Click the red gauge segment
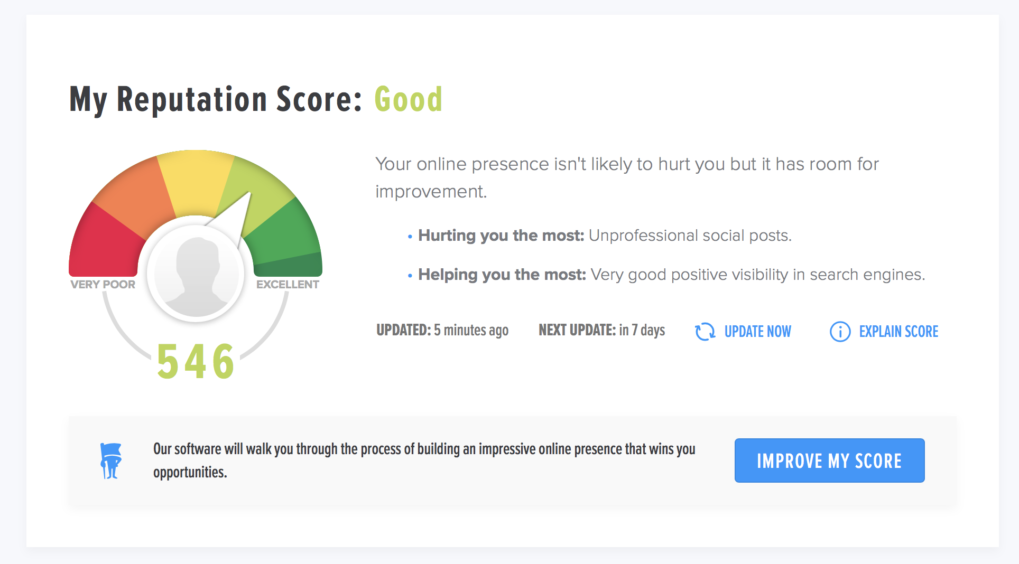 [103, 243]
